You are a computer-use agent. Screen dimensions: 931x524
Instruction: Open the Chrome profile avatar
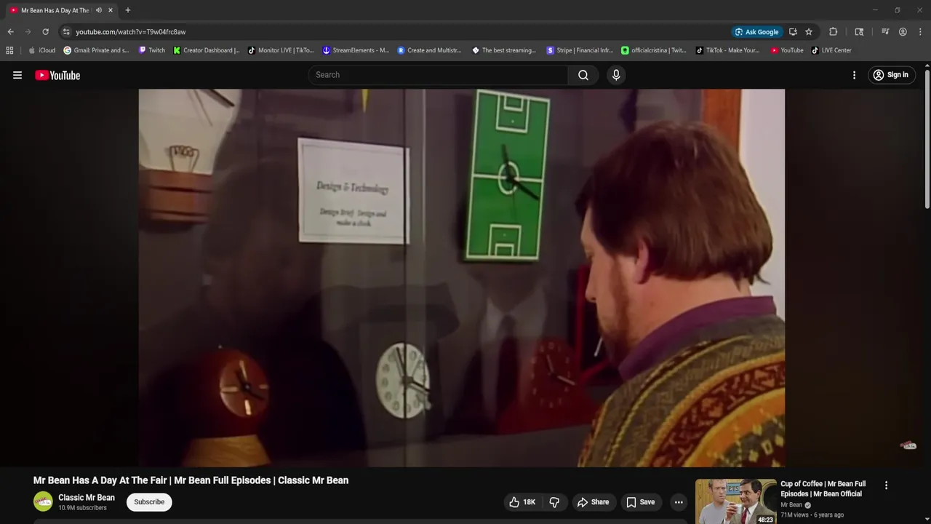click(903, 32)
